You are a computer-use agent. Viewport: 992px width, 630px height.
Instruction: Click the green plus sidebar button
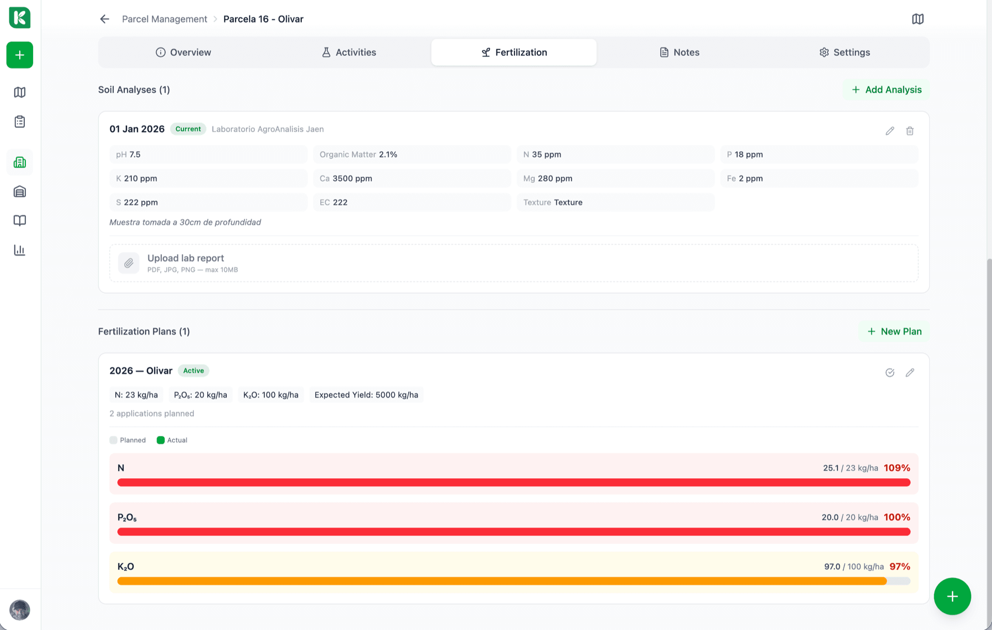pyautogui.click(x=20, y=55)
